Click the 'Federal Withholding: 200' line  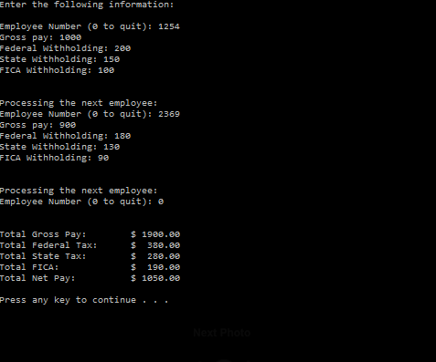(x=65, y=48)
